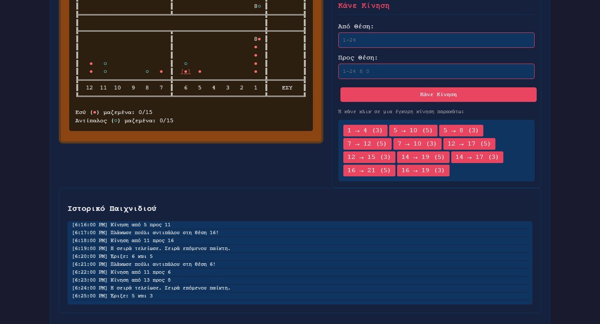Click the 6:19:00 PM "Η σειρά τελείωσε" entry

[x=300, y=249]
